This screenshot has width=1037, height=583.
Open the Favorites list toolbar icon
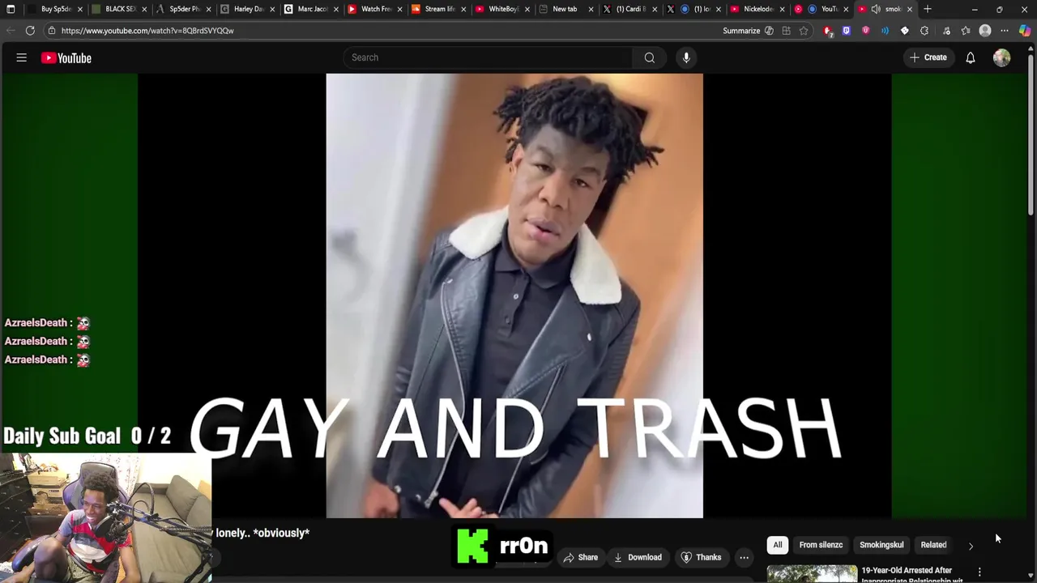point(966,31)
